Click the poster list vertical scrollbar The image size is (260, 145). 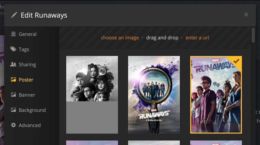click(x=253, y=35)
